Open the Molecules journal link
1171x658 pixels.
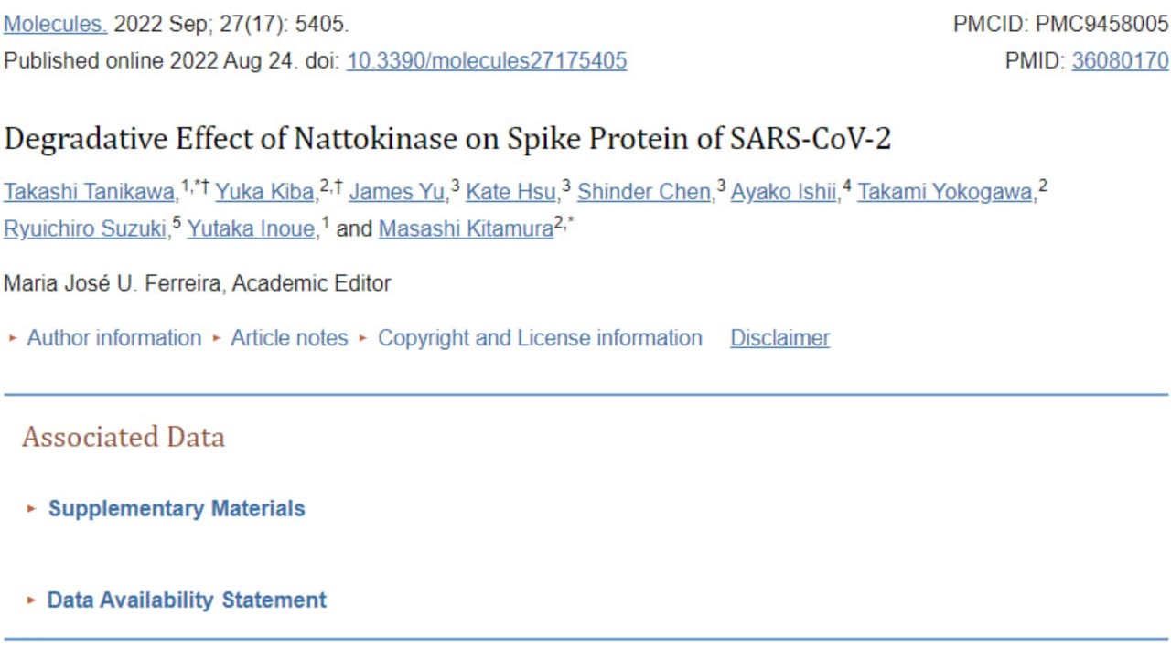click(55, 25)
